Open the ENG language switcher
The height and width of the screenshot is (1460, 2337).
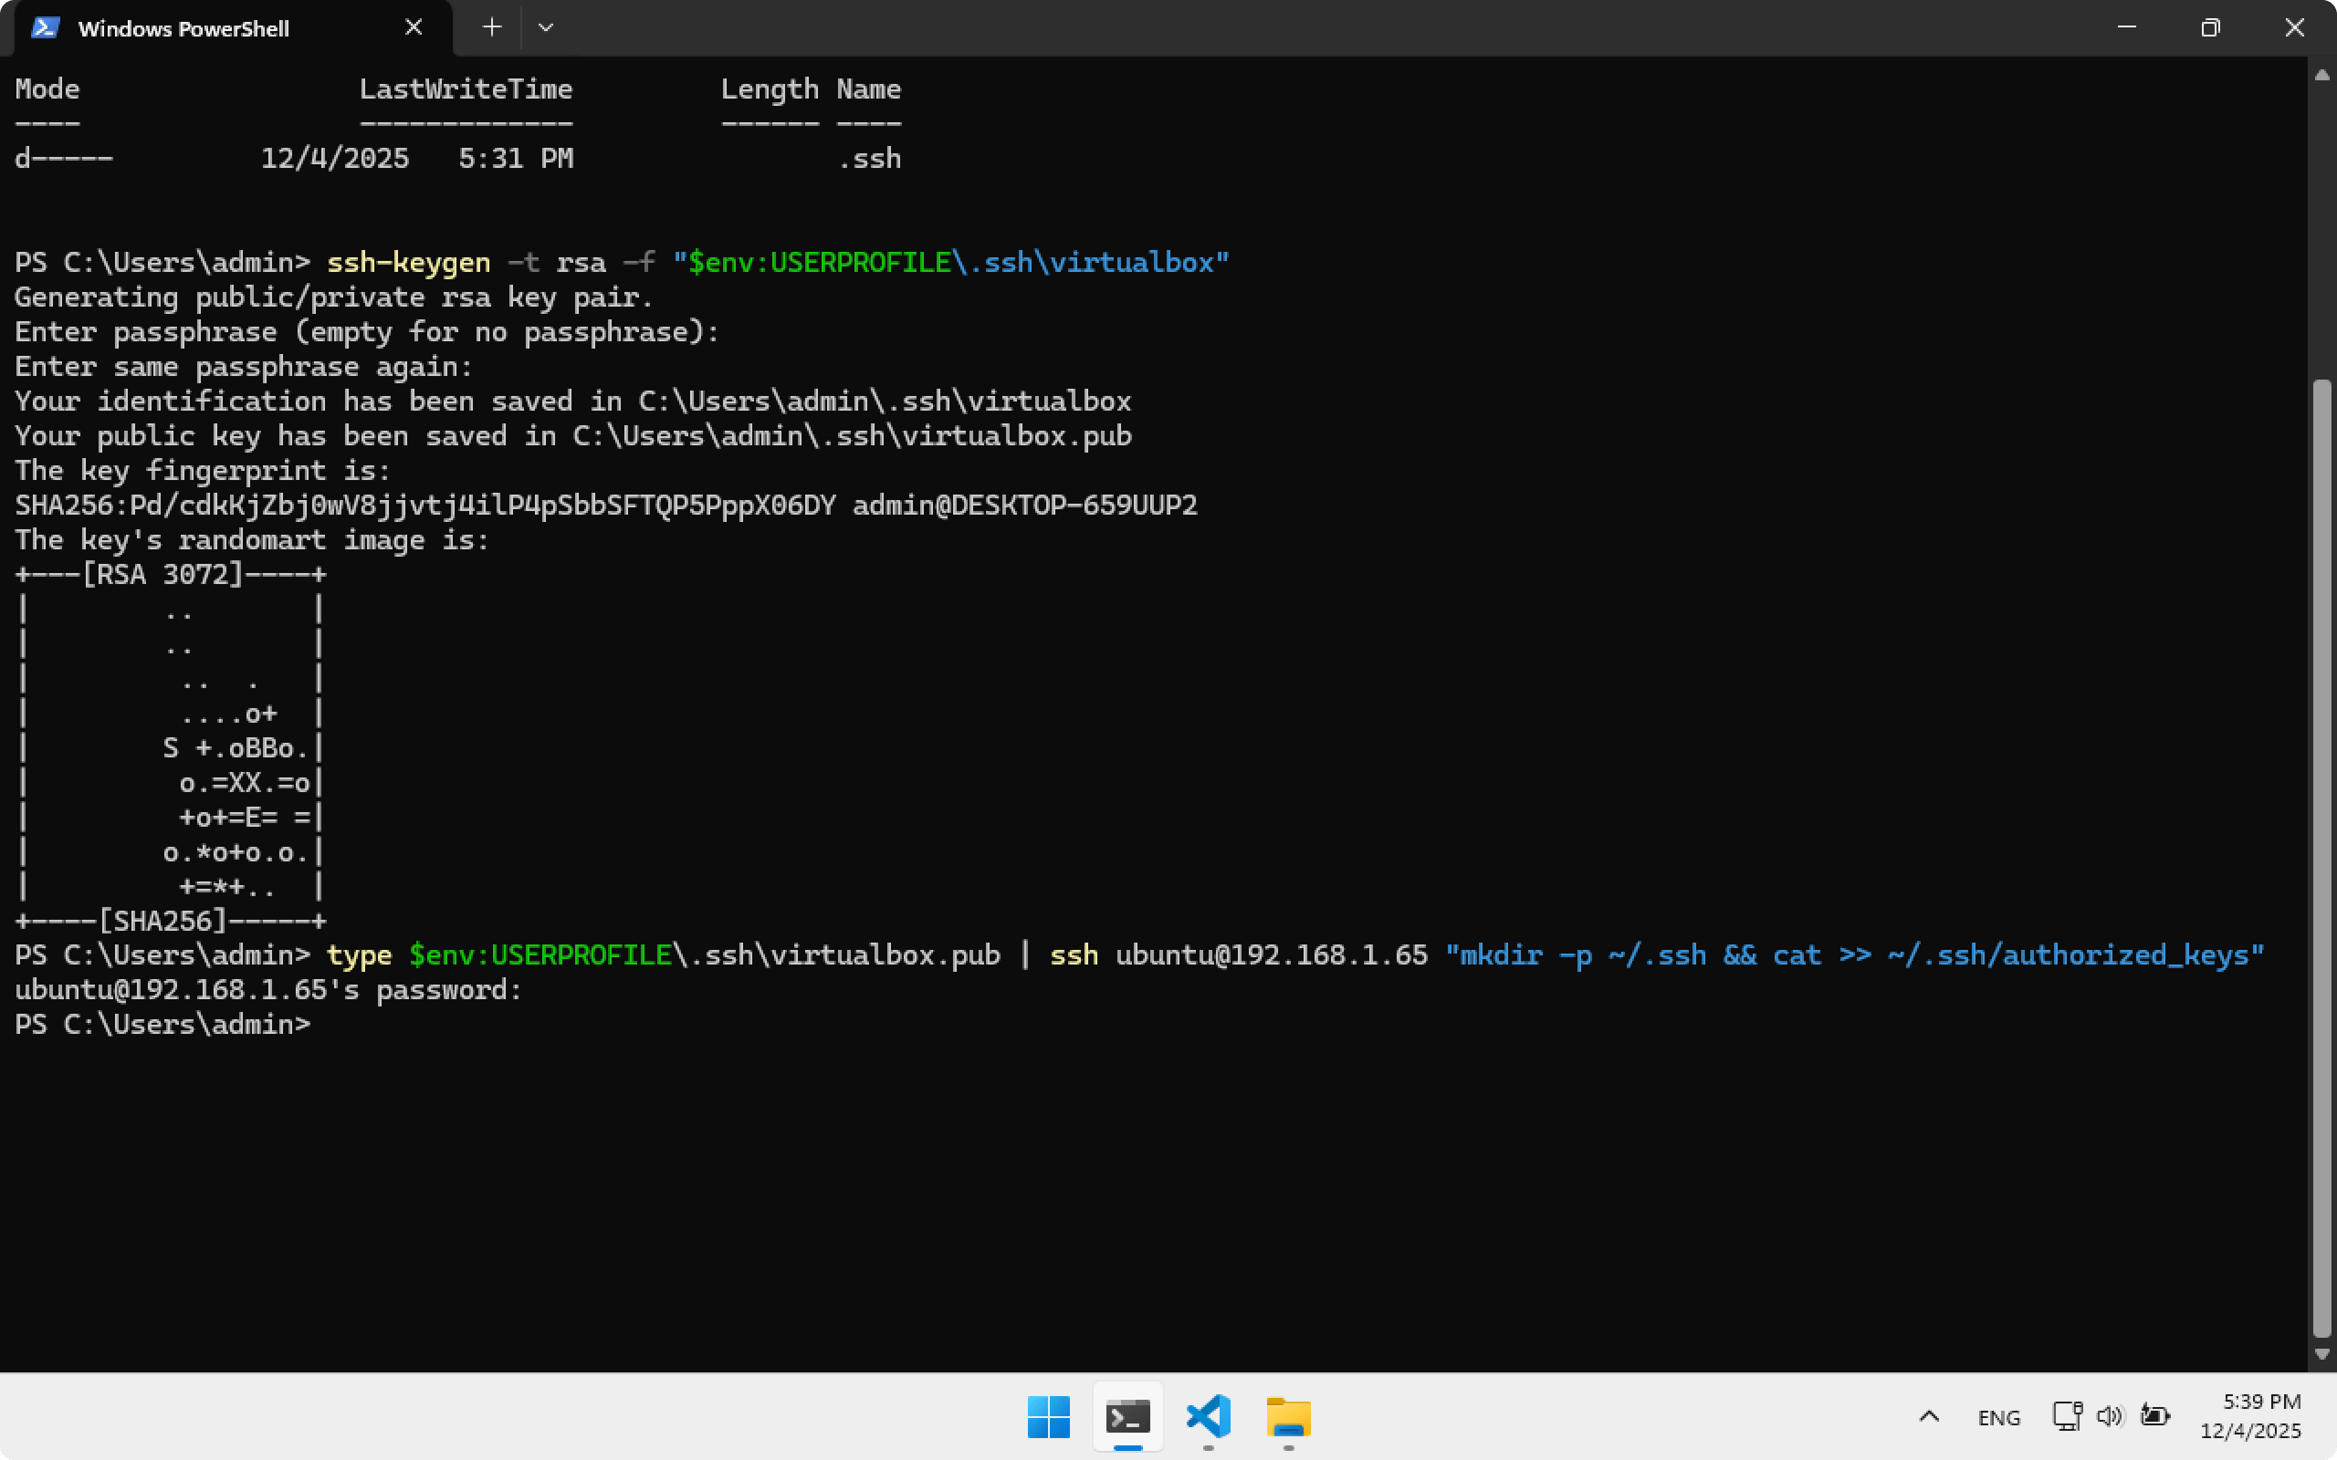coord(1998,1416)
